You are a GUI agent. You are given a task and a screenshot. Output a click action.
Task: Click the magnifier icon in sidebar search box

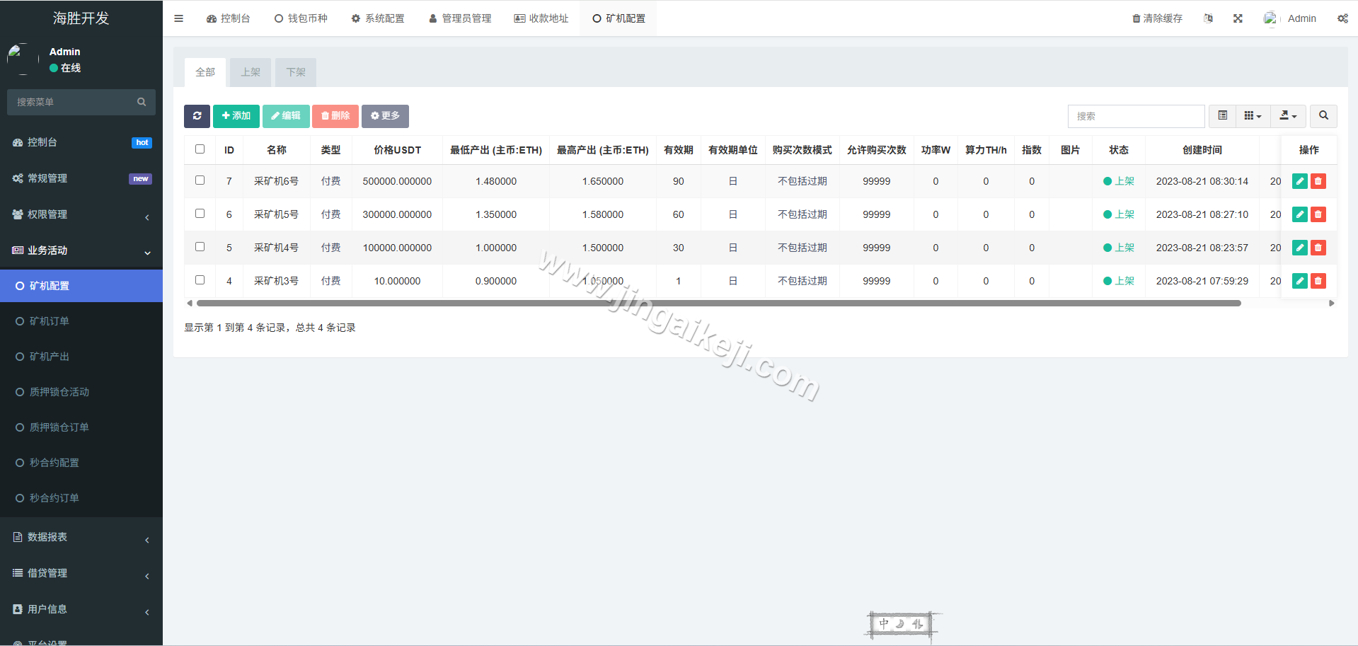[x=142, y=101]
